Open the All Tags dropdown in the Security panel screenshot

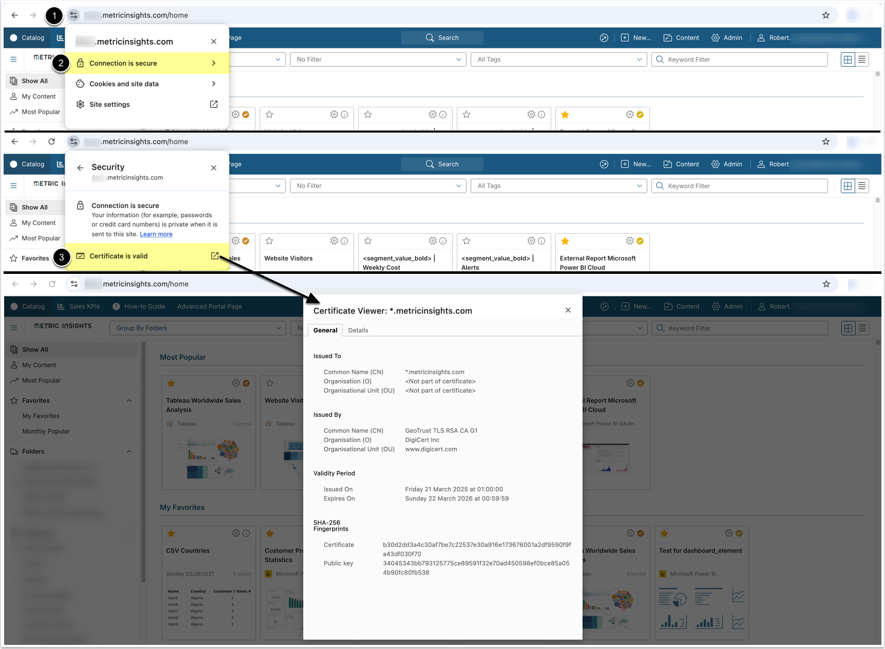559,186
